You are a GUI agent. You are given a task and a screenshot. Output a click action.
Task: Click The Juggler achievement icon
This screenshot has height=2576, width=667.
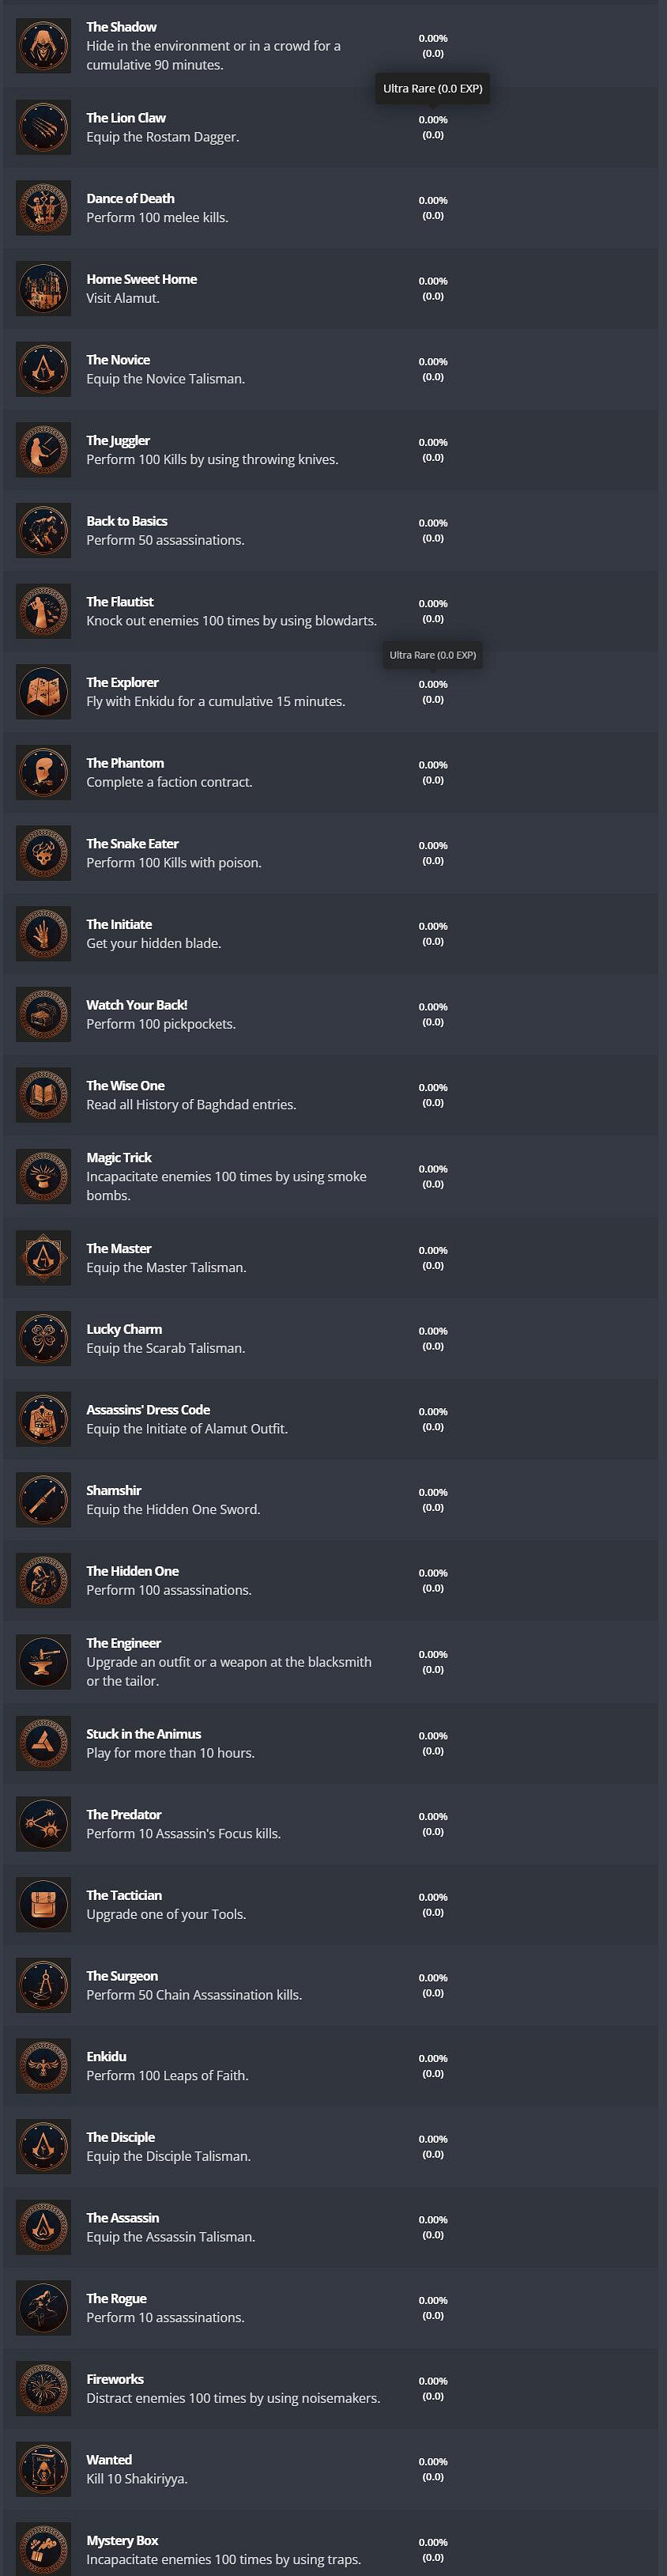[43, 450]
